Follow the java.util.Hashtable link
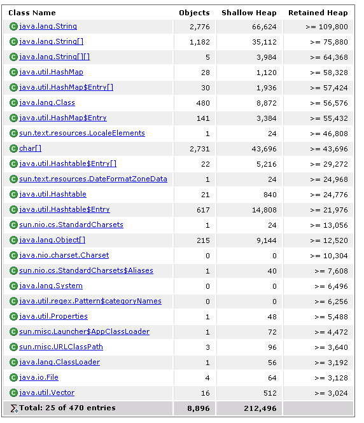Image resolution: width=364 pixels, height=423 pixels. point(53,194)
